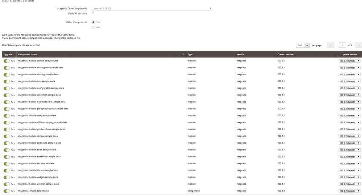Viewport: 362px width, 196px height.
Task: Sort by the Component Name column header
Action: click(x=101, y=55)
